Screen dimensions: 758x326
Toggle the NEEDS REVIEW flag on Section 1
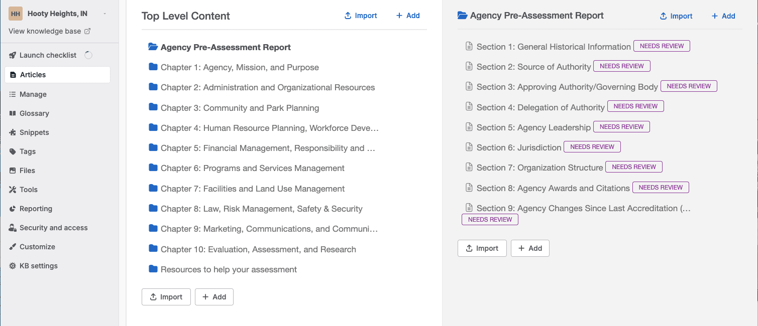(x=662, y=46)
